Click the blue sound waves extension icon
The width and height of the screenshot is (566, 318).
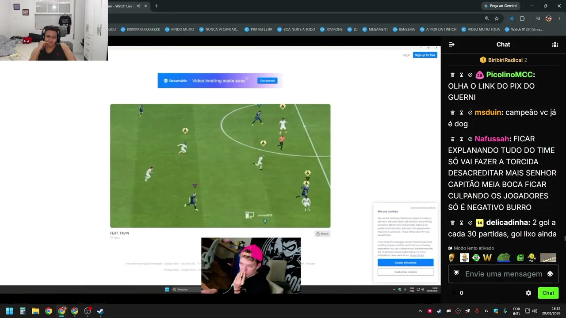tap(511, 19)
